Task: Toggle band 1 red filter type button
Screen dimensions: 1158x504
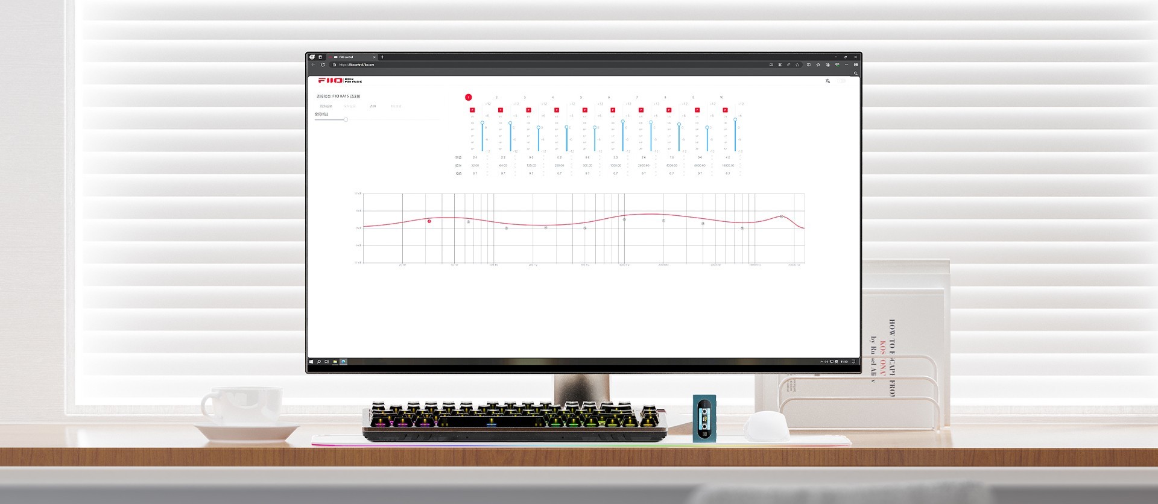Action: [472, 110]
